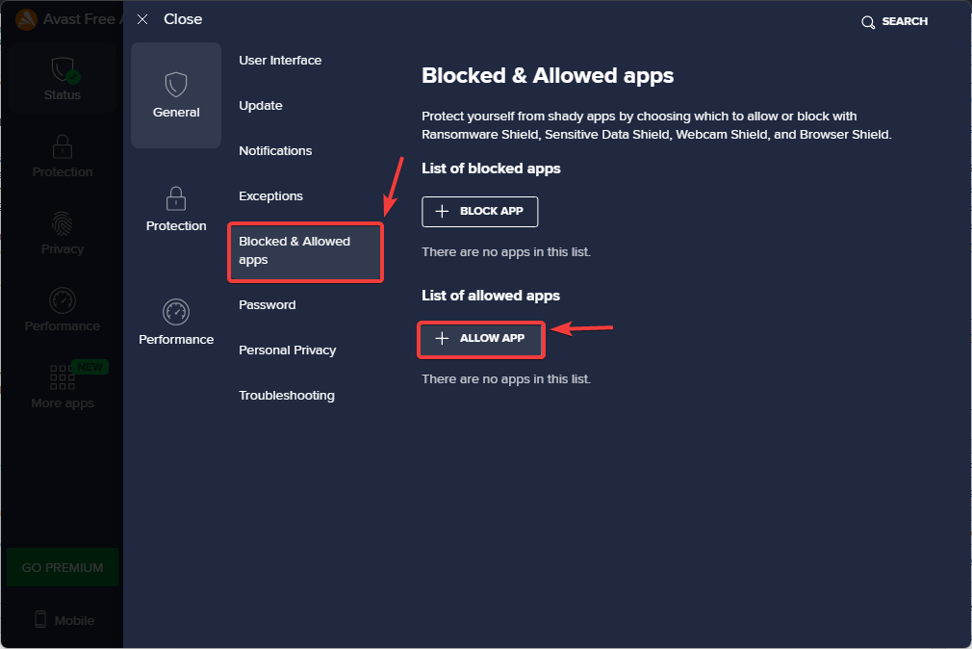Select the Privacy fingerprint icon

pos(63,223)
